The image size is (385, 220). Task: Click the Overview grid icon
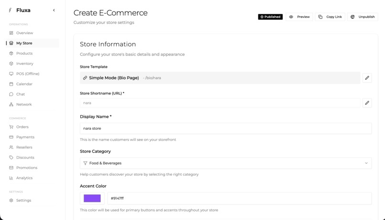point(11,33)
